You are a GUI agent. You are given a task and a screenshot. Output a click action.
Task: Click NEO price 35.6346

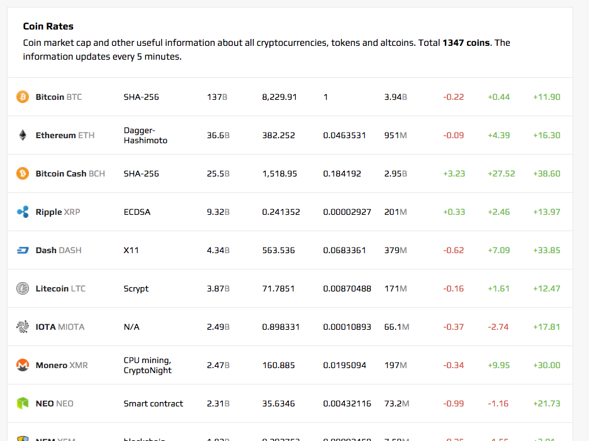(x=279, y=403)
